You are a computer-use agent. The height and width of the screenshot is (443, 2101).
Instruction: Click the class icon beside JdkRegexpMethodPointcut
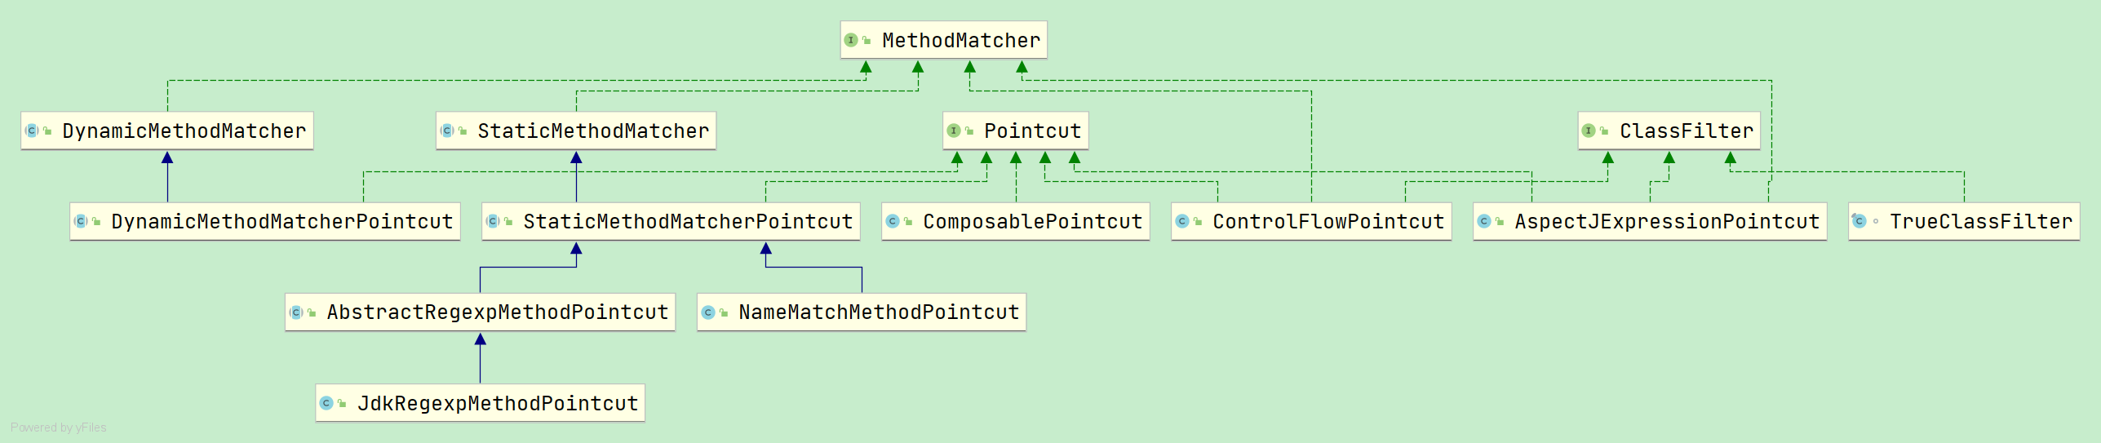pos(326,403)
